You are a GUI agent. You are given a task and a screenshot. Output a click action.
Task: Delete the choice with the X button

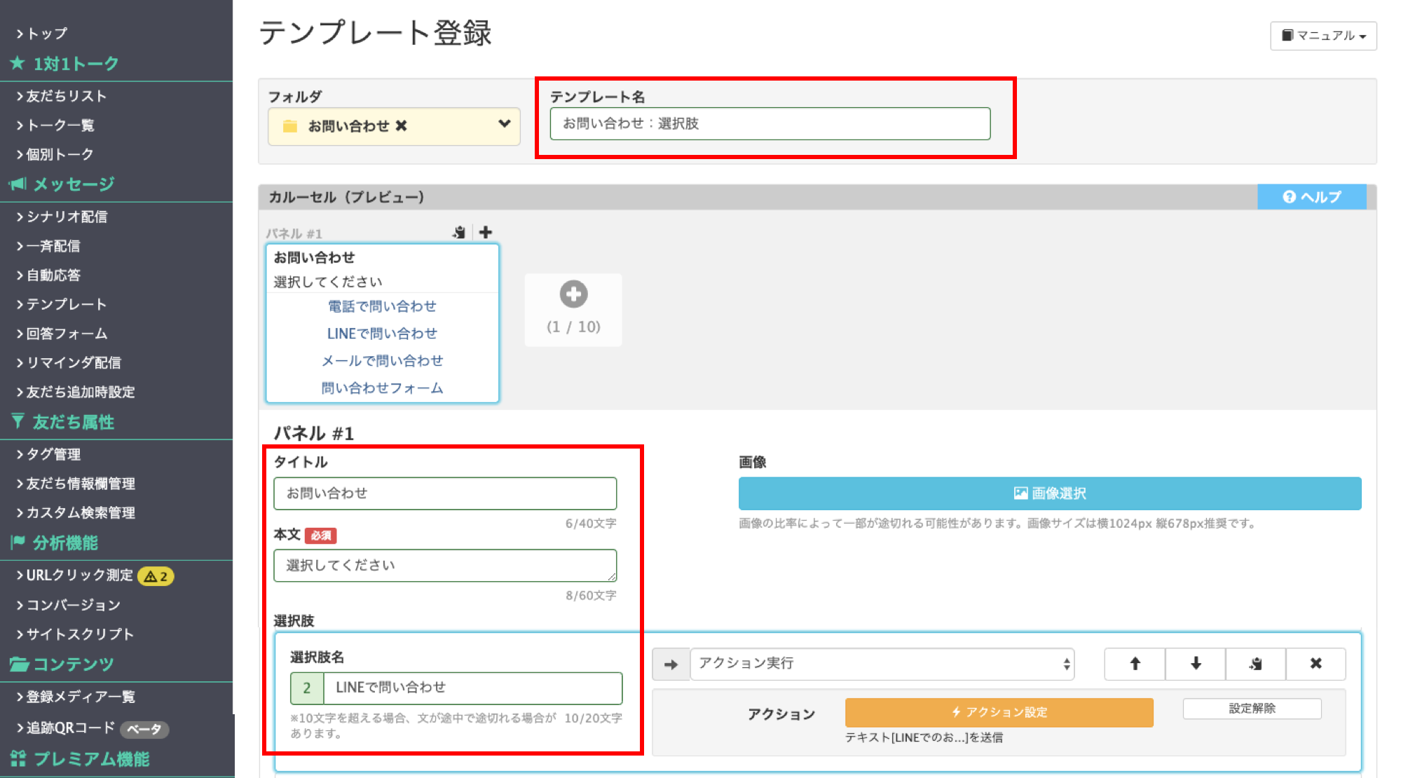(1315, 664)
